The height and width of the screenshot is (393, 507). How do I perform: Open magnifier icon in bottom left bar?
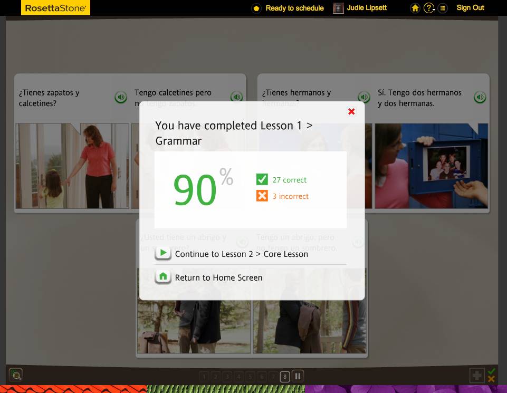[16, 375]
